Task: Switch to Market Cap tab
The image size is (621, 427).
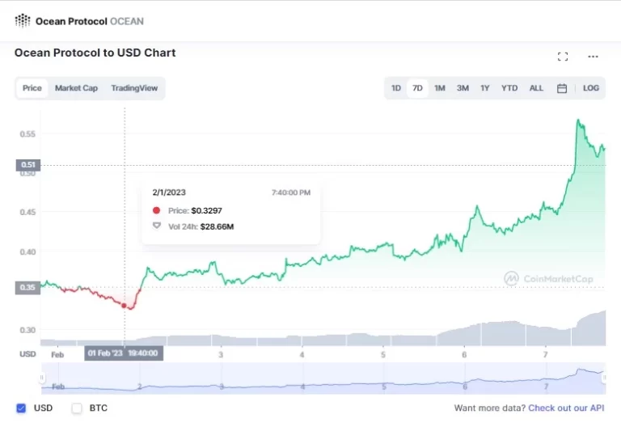Action: pyautogui.click(x=76, y=88)
